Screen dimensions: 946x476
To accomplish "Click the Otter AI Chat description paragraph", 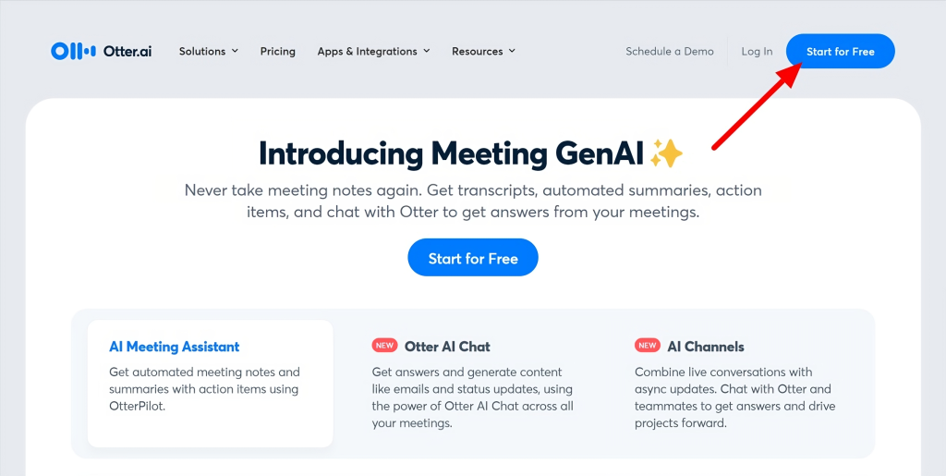I will click(x=472, y=397).
